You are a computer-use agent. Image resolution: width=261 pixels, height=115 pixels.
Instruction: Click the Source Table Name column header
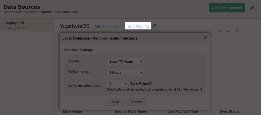131,112
